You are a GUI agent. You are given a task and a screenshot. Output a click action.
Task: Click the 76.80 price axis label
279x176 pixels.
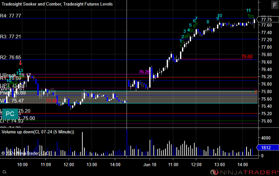coord(266,55)
